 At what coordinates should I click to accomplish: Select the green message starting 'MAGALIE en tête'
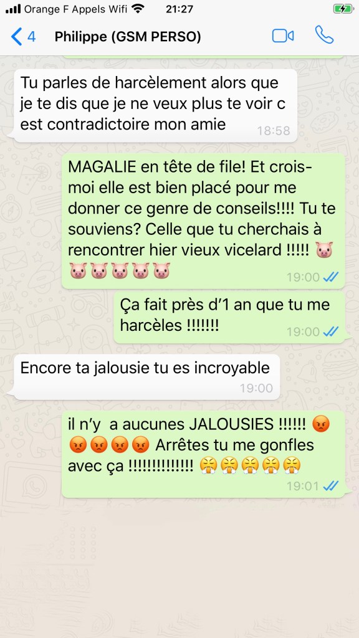[x=203, y=221]
